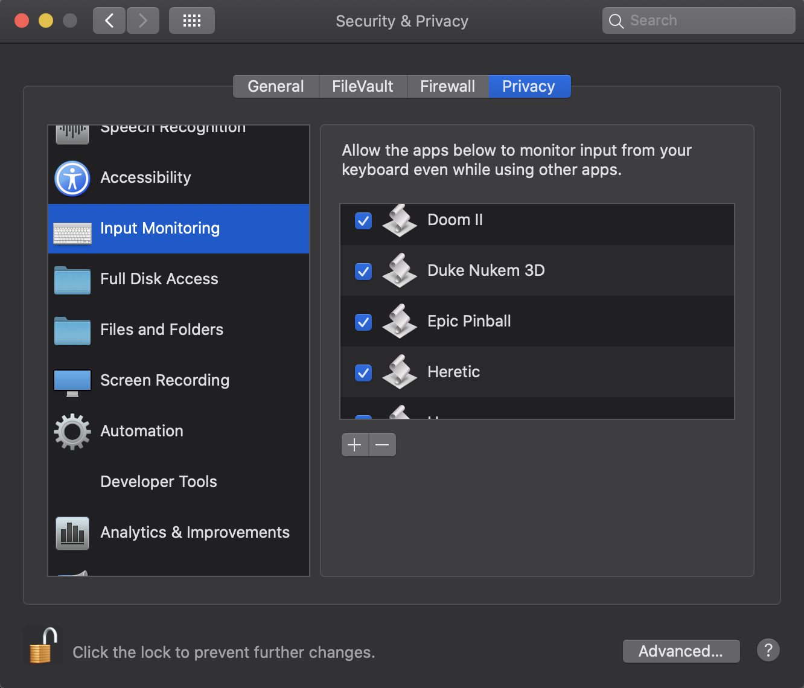
Task: Click the lock to prevent further changes
Action: coord(43,645)
